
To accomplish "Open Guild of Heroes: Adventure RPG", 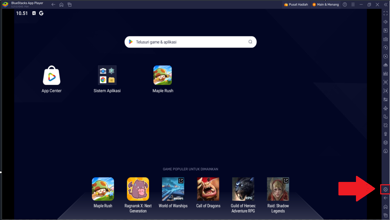I will coord(243,195).
